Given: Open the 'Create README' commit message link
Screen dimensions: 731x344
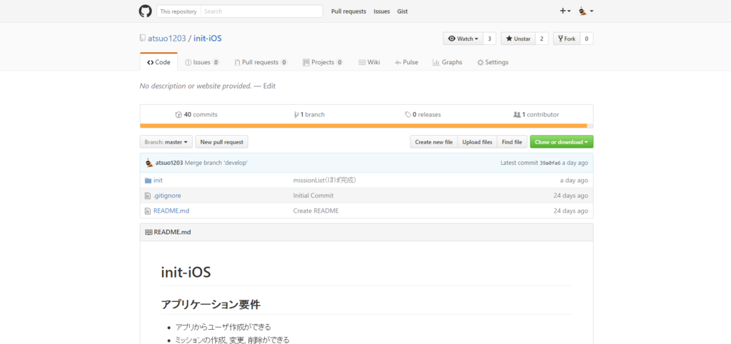Looking at the screenshot, I should [316, 211].
